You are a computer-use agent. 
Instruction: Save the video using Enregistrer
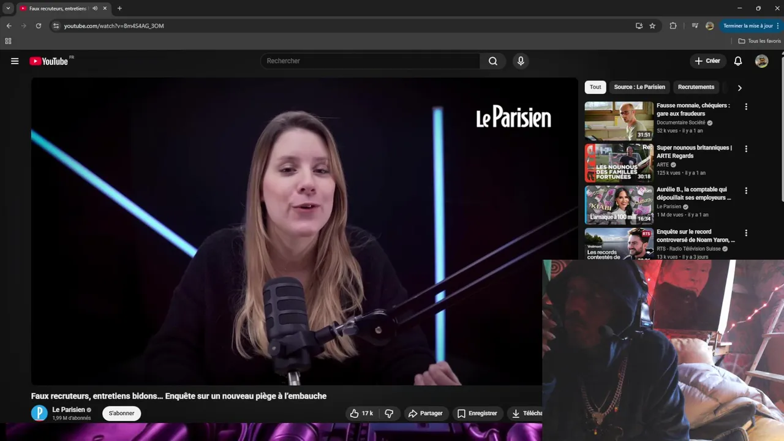click(x=477, y=413)
